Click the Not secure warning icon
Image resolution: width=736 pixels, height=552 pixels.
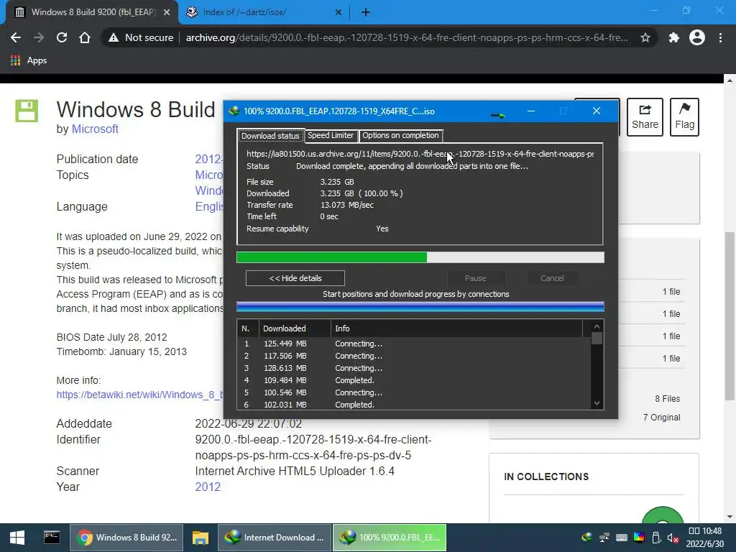[x=113, y=37]
